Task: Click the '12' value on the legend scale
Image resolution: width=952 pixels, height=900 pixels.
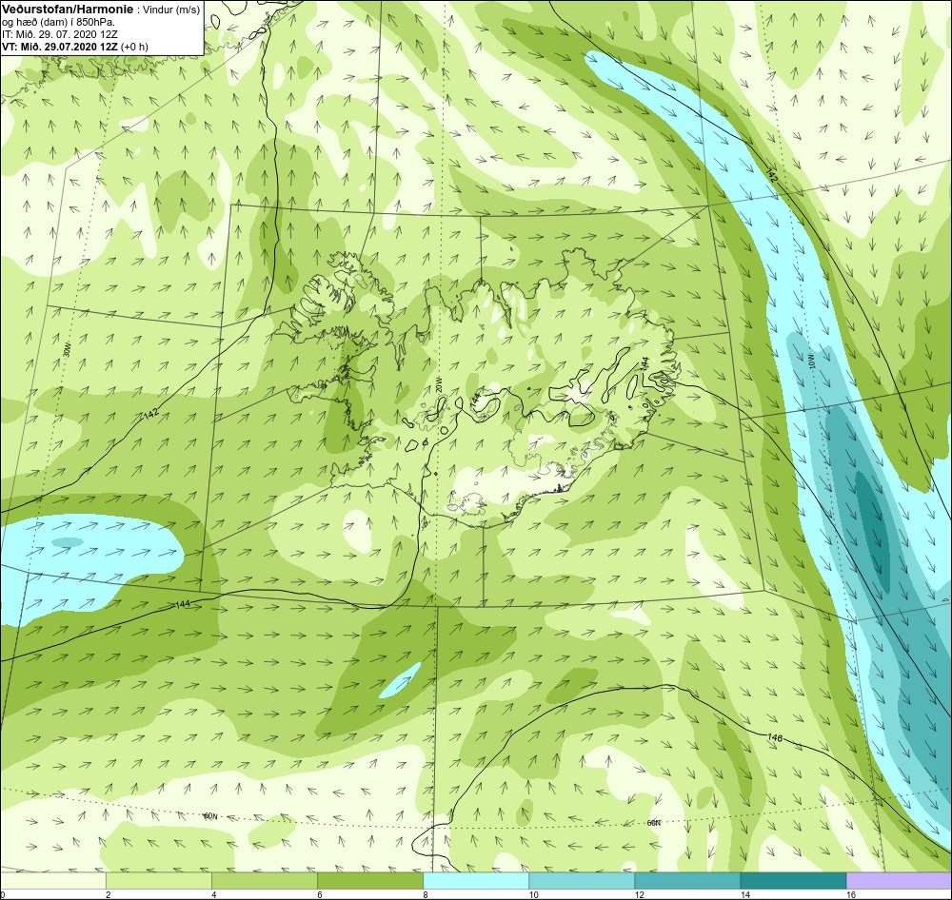Action: click(x=639, y=894)
